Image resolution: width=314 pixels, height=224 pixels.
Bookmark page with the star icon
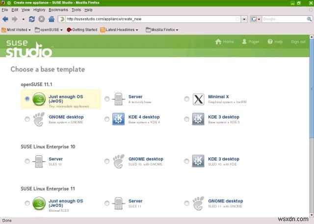pos(237,19)
